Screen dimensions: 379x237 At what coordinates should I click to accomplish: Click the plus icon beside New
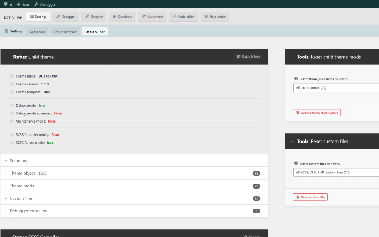tap(19, 4)
